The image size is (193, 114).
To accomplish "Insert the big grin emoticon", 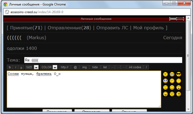I will (172, 74).
